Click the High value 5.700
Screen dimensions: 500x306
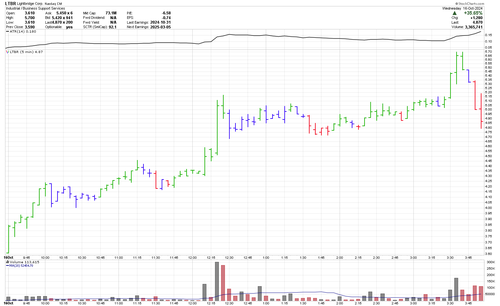click(30, 18)
